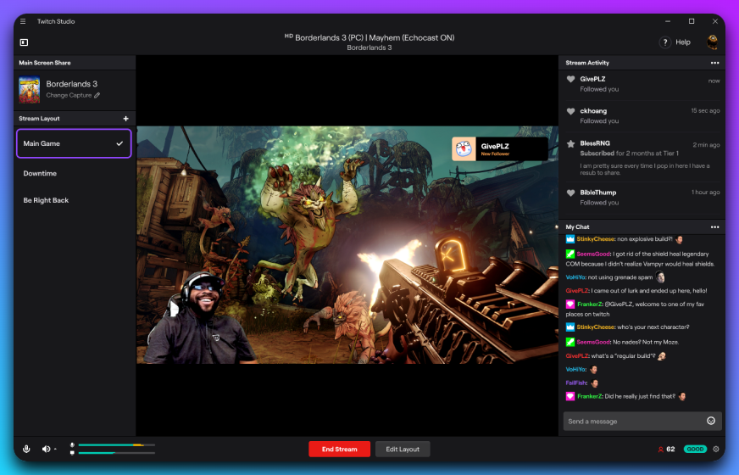Select the Main Game layout
Viewport: 739px width, 475px height.
74,143
